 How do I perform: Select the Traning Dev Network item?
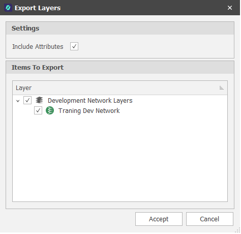click(89, 111)
